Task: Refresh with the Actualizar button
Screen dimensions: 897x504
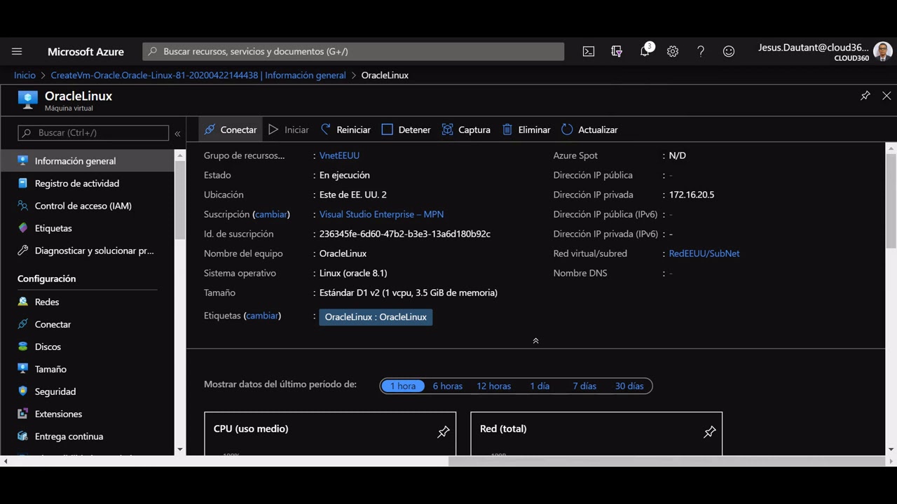Action: (x=589, y=129)
